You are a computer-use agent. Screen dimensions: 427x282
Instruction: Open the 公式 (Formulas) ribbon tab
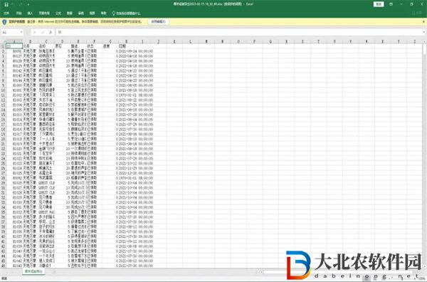coord(58,13)
